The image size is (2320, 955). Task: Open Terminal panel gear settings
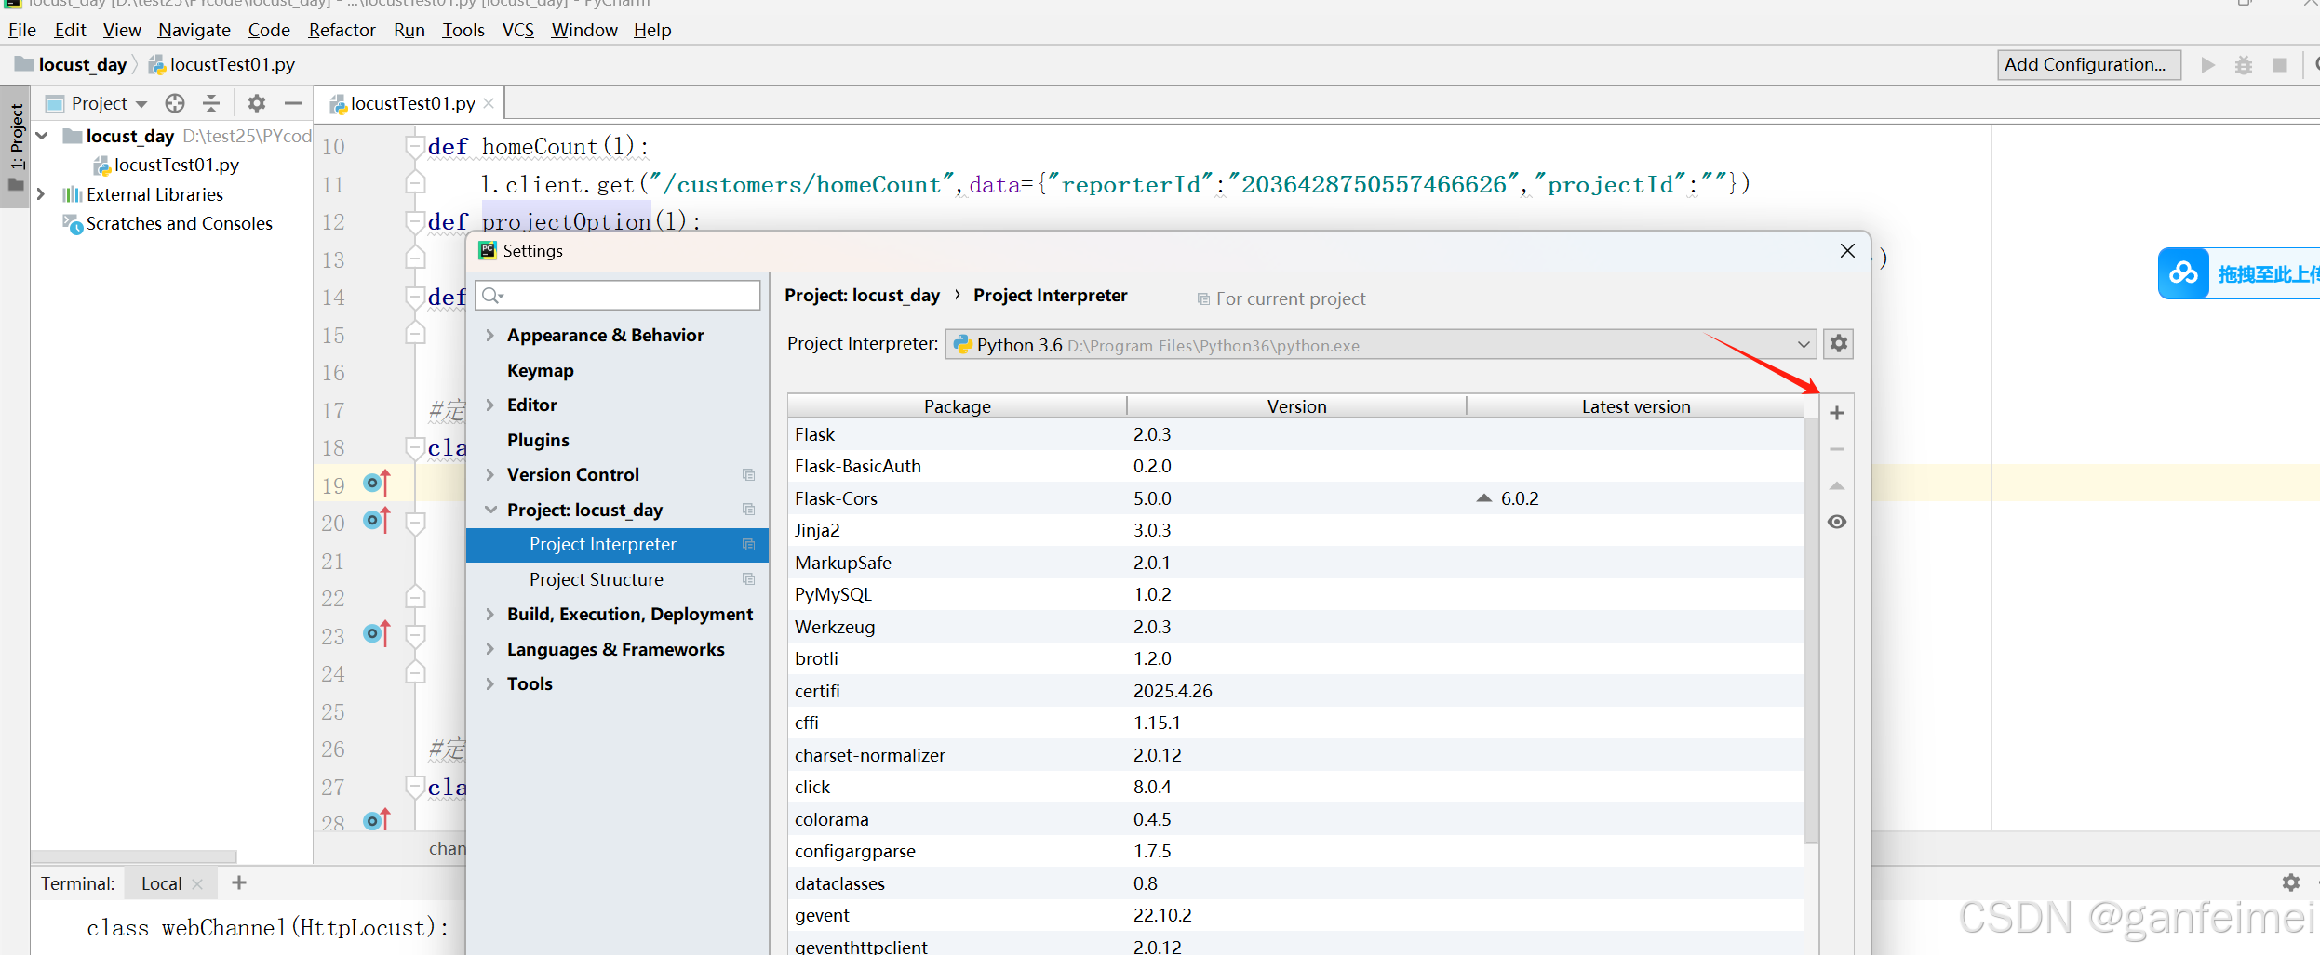(x=2290, y=882)
